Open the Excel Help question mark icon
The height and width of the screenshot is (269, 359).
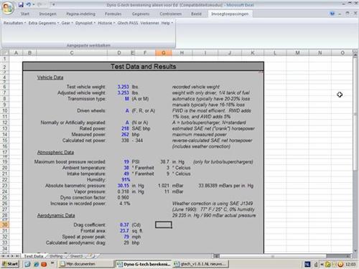click(332, 14)
